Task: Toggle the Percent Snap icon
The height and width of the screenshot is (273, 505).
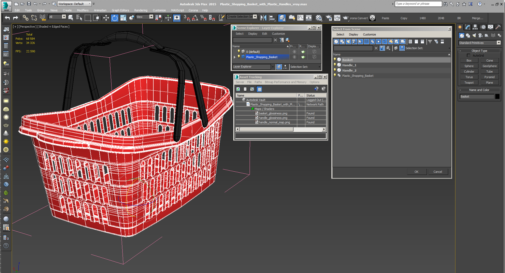Action: (x=203, y=18)
